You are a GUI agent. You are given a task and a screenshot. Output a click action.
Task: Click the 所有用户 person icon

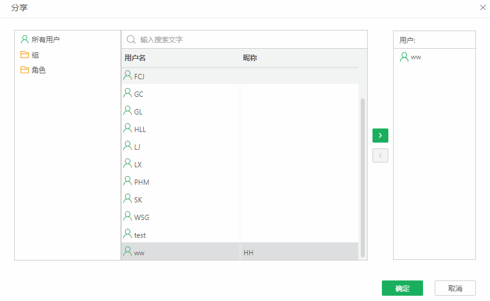pyautogui.click(x=24, y=39)
